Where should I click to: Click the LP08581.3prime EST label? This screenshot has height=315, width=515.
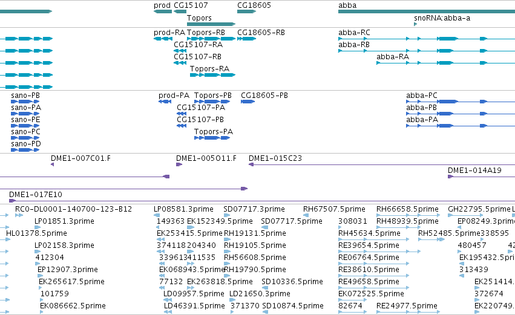click(x=183, y=209)
